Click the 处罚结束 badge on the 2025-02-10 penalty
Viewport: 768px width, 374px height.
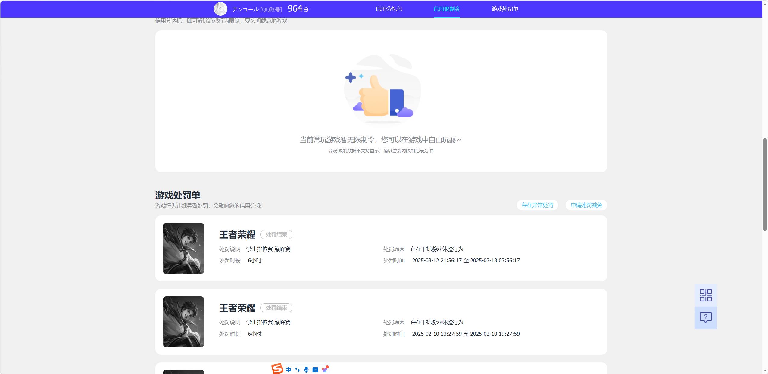(276, 308)
